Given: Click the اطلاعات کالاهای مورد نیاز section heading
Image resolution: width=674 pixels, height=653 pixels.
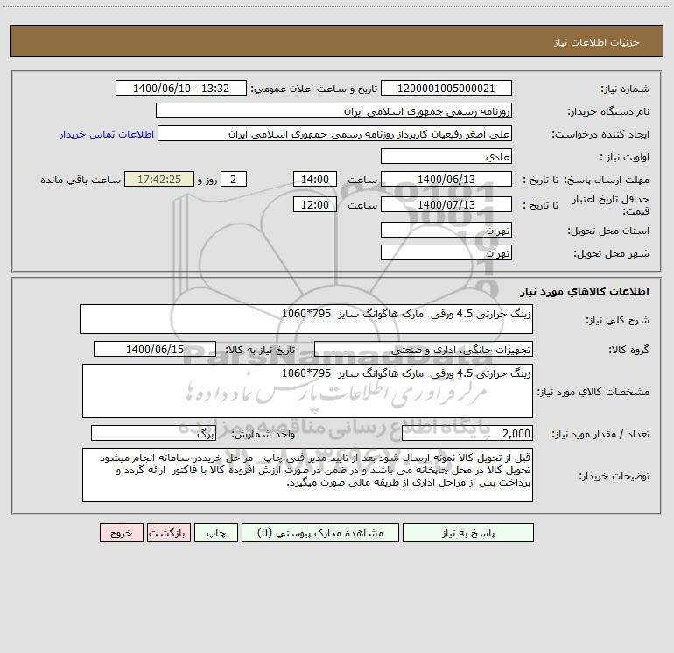Looking at the screenshot, I should [x=585, y=292].
